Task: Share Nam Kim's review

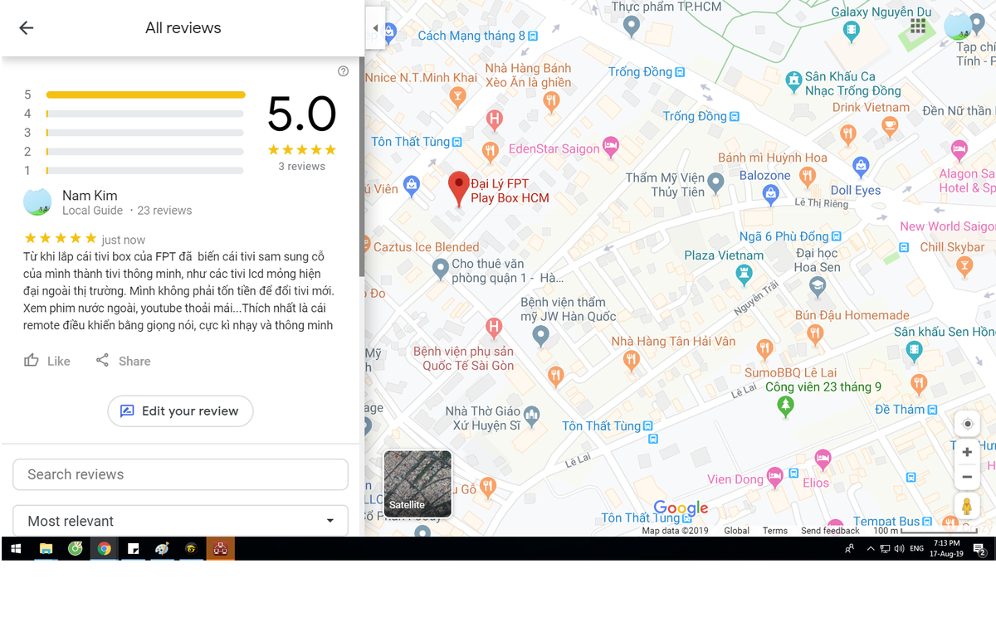Action: pos(123,361)
